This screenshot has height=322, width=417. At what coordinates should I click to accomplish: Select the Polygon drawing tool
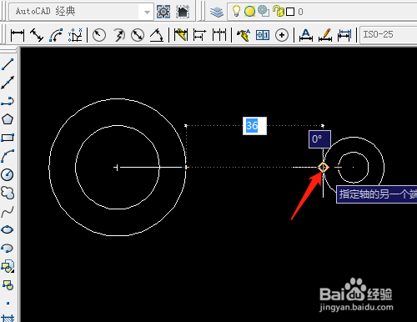click(x=8, y=119)
